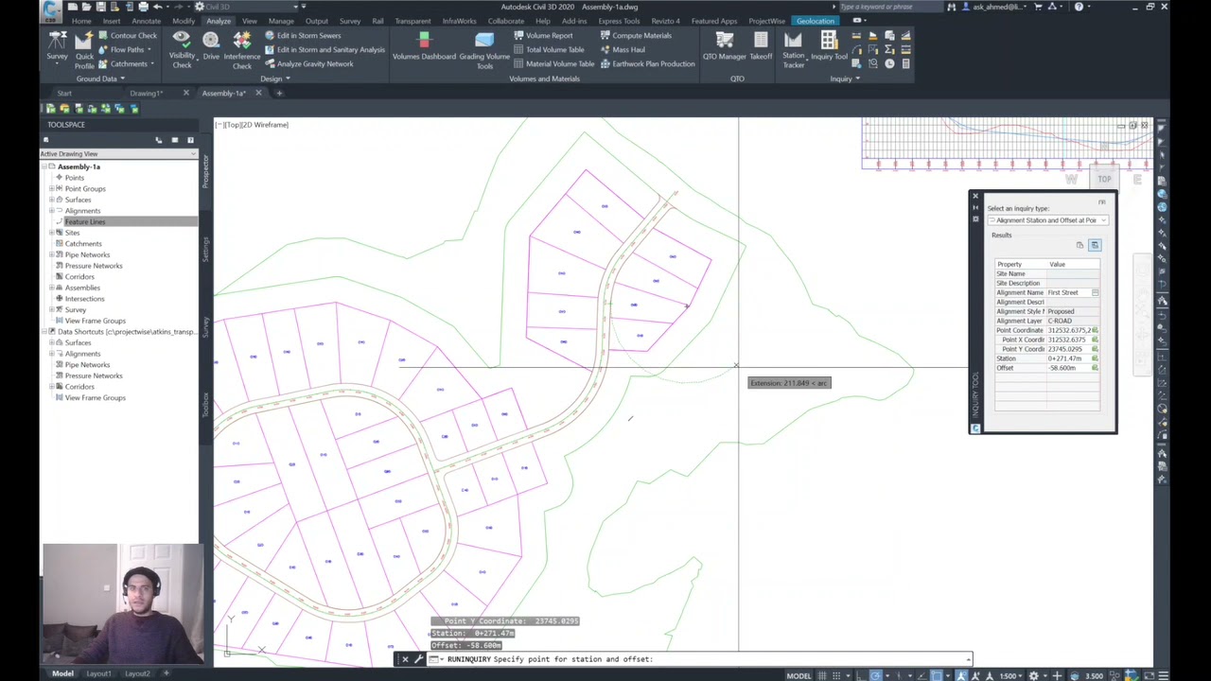This screenshot has width=1211, height=681.
Task: Select Feature Lines in Prospector tree
Action: [85, 221]
